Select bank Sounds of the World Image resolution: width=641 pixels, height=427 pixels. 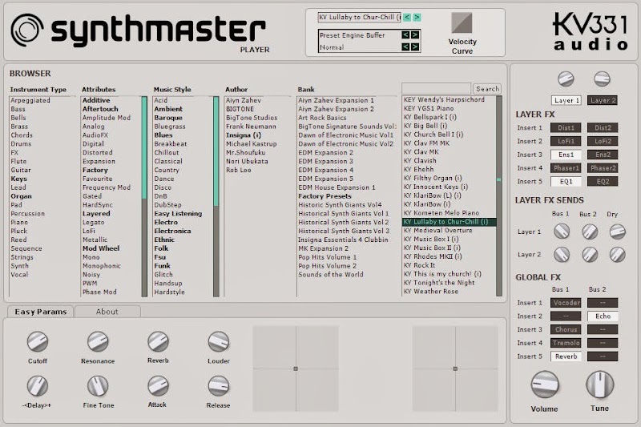coord(331,275)
